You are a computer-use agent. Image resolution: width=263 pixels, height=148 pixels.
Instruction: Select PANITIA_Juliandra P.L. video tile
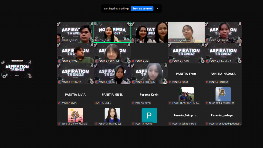click(x=223, y=53)
